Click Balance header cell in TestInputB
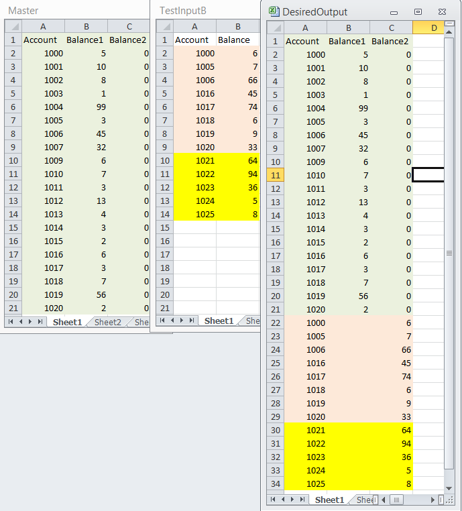Image resolution: width=462 pixels, height=511 pixels. point(238,40)
